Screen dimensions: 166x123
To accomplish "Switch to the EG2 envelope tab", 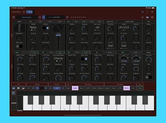I will [x=76, y=22].
